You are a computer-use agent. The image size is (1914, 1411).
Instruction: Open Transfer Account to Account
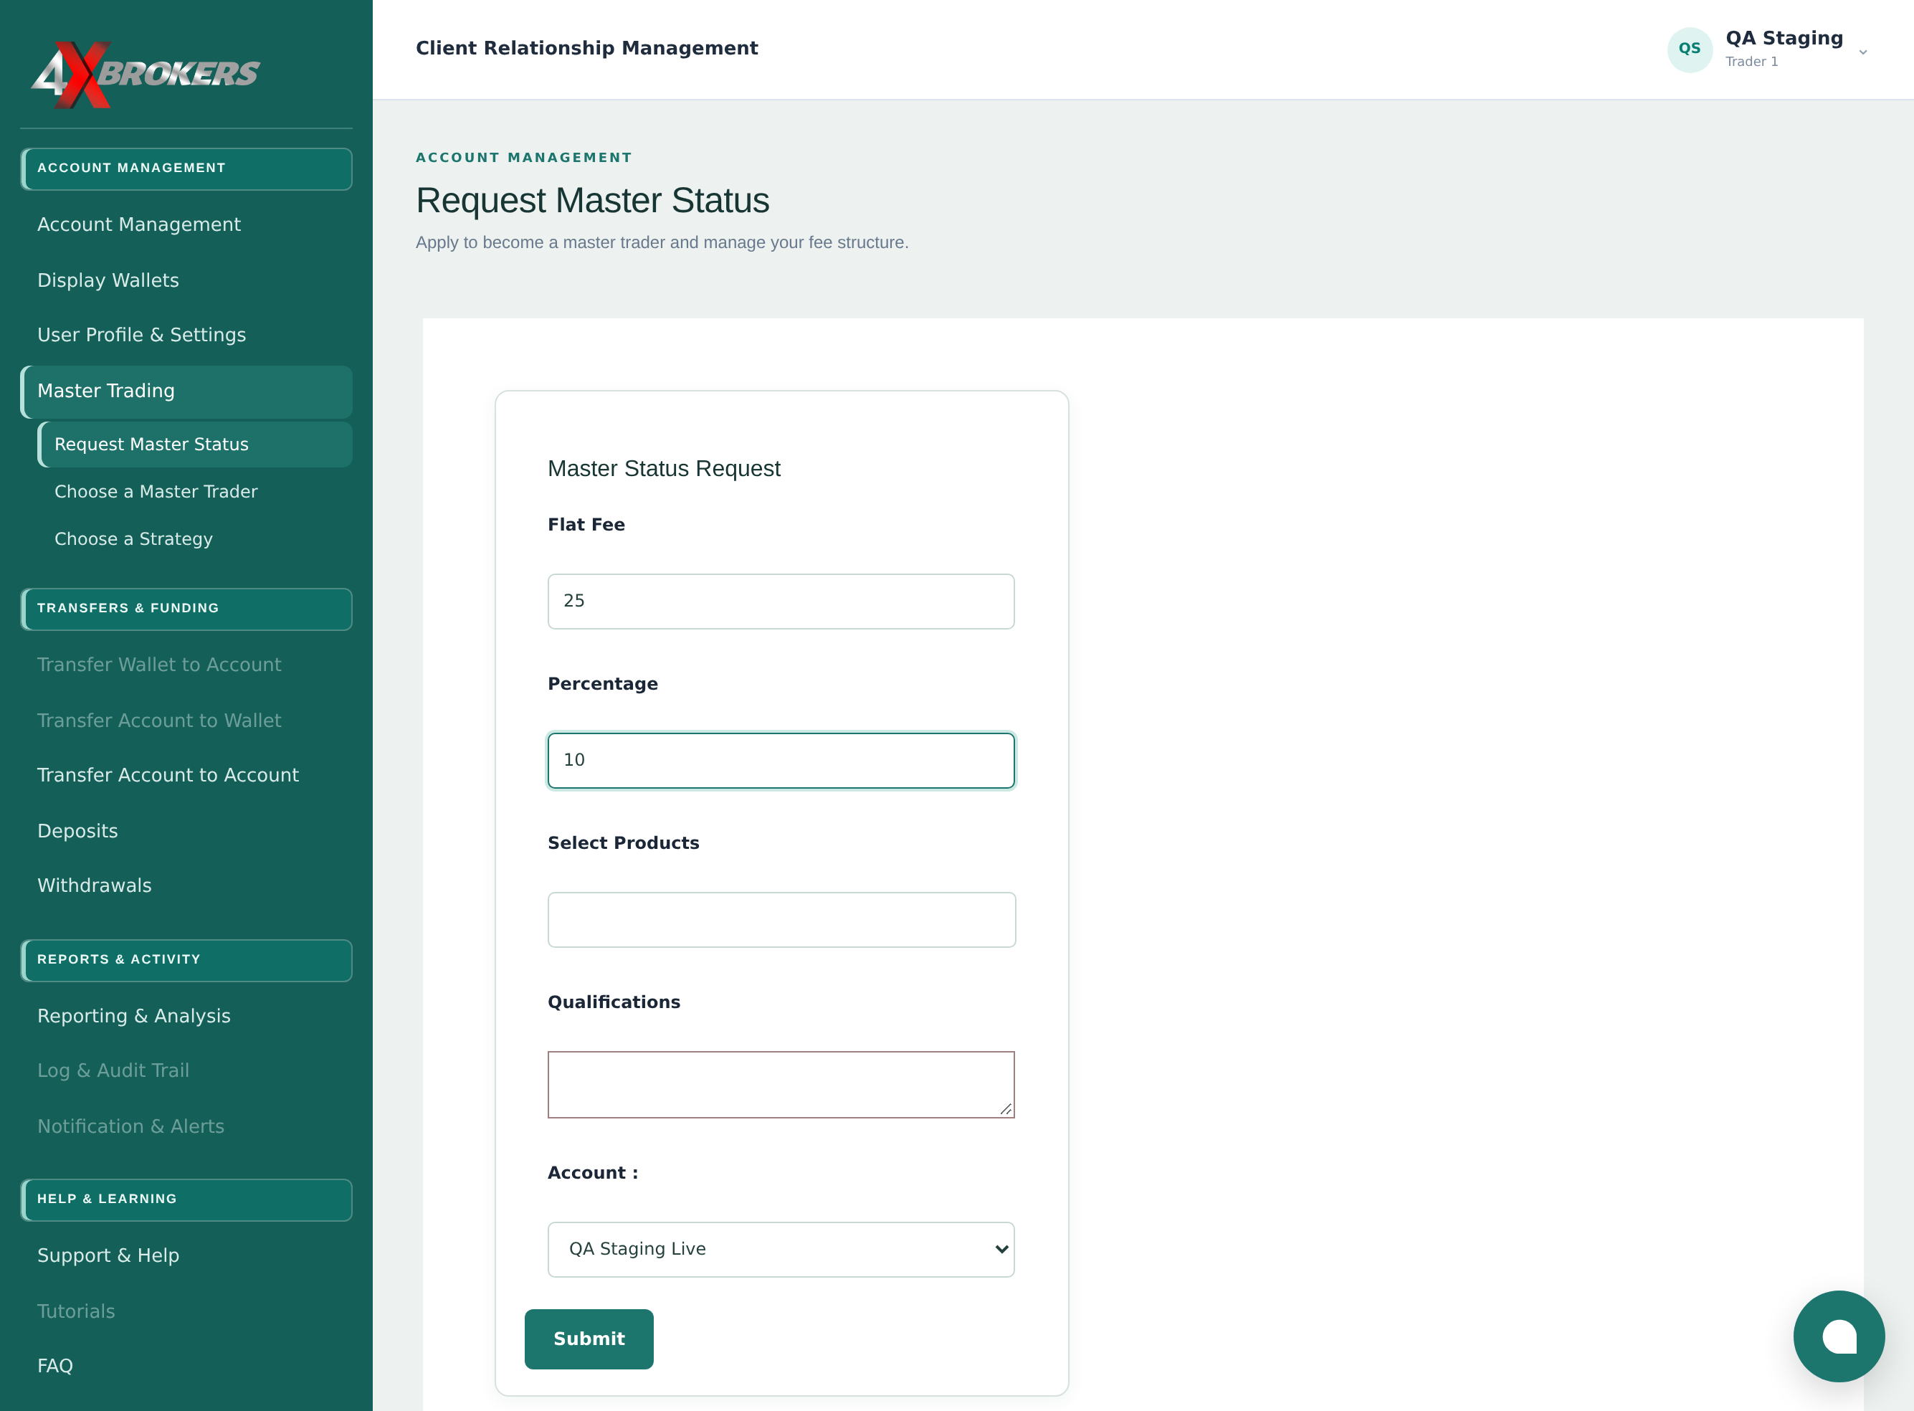pos(168,774)
